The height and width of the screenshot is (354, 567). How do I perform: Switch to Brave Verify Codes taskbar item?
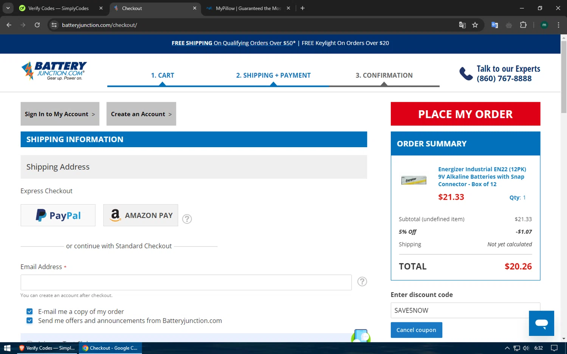[x=48, y=348]
